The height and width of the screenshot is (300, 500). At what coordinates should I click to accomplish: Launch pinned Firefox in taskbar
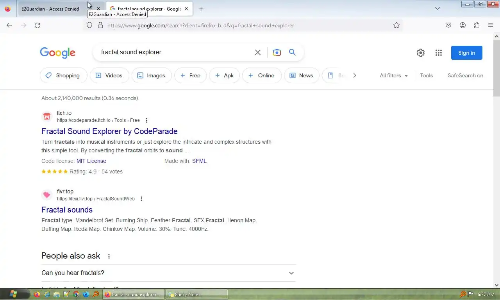tap(37, 294)
